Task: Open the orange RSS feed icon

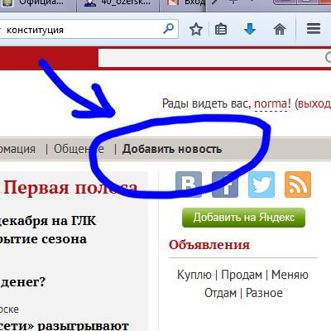Action: coord(298,185)
